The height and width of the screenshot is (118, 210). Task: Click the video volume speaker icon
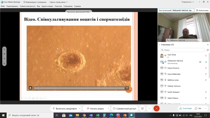point(127,88)
